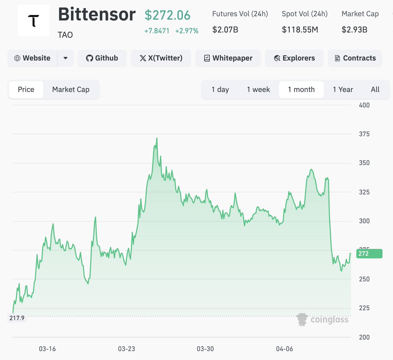
Task: Open the Github link
Action: tap(102, 58)
